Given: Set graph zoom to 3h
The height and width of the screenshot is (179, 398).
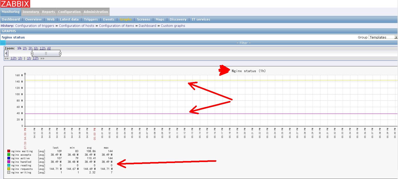Looking at the screenshot, I should [x=30, y=48].
